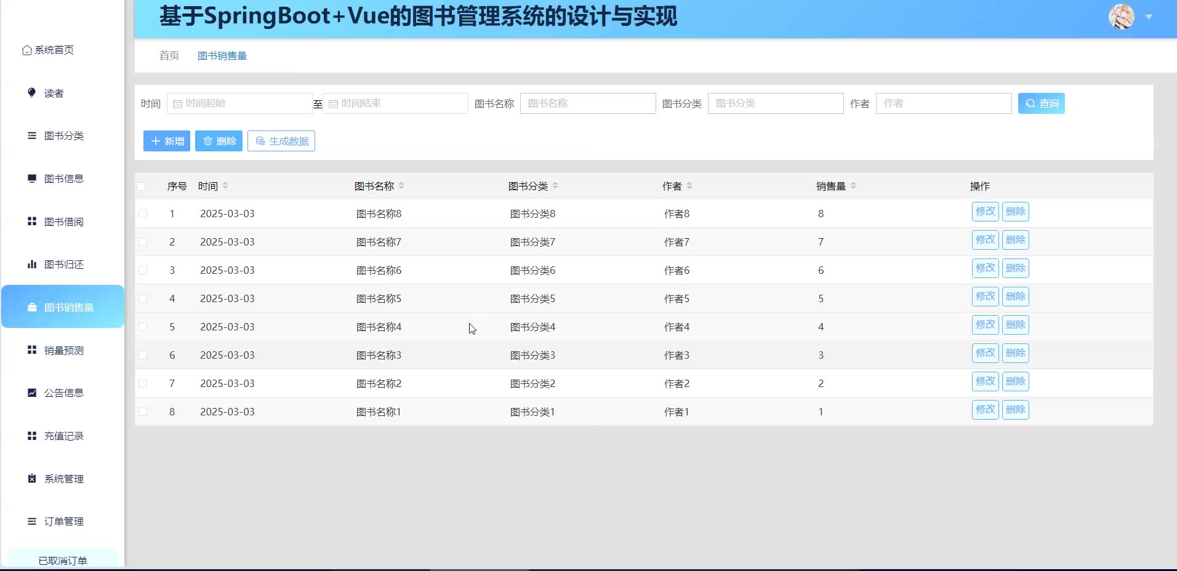Click the calendar icon in 时间起始 field
Screen dimensions: 1177x571
click(x=177, y=104)
